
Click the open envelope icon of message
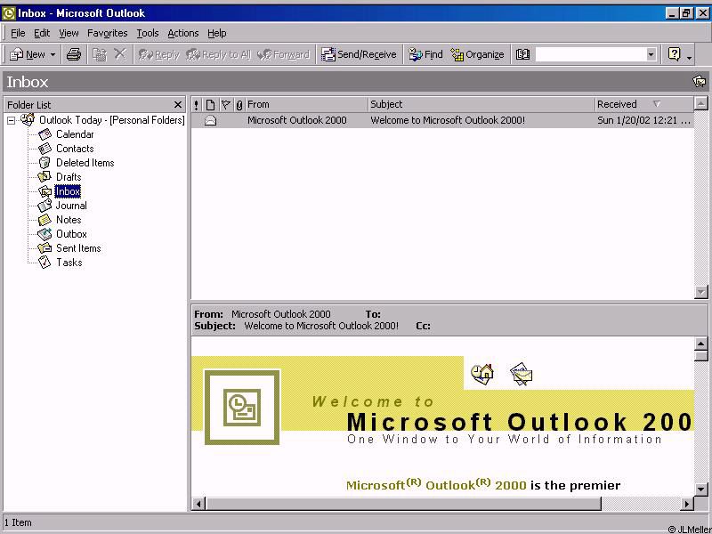tap(210, 120)
